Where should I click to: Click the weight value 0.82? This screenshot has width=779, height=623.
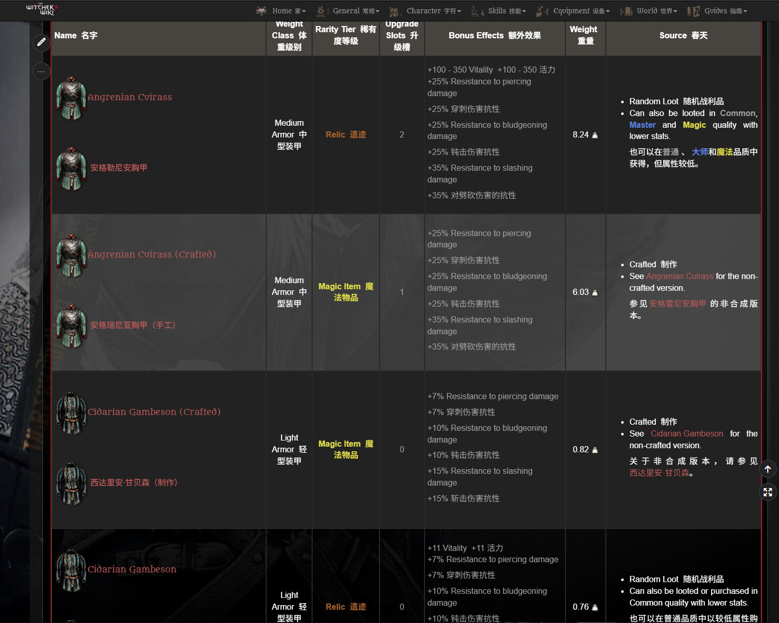pos(581,450)
